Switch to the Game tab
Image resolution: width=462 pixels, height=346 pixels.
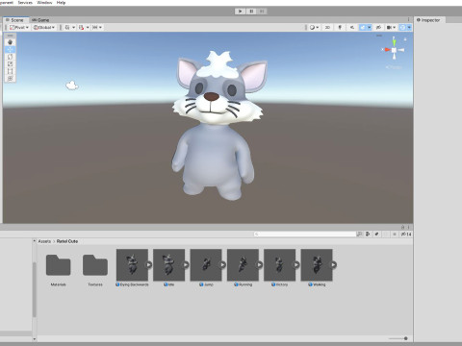point(40,20)
